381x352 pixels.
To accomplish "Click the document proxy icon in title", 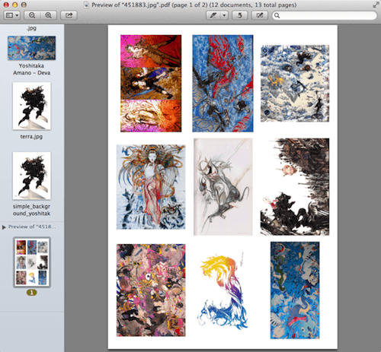I will click(x=87, y=5).
